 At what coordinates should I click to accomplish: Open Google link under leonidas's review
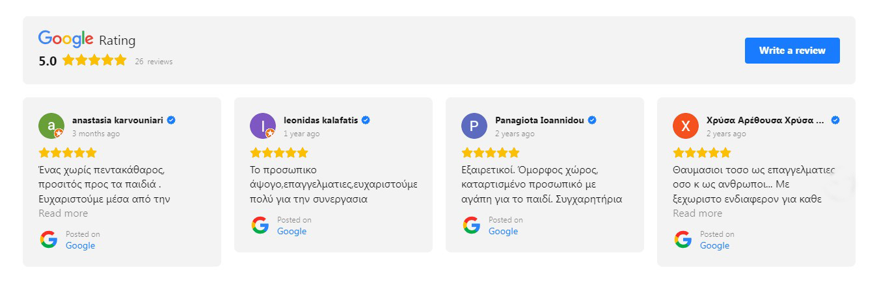(291, 231)
